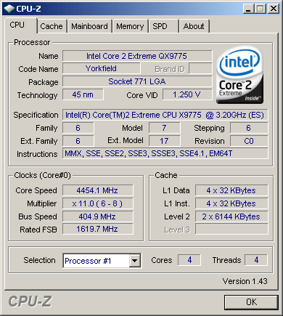
Task: Select the Processor #1 combo box
Action: [102, 261]
